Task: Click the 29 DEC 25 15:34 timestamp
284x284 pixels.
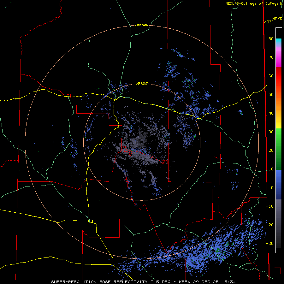Action: (214, 282)
